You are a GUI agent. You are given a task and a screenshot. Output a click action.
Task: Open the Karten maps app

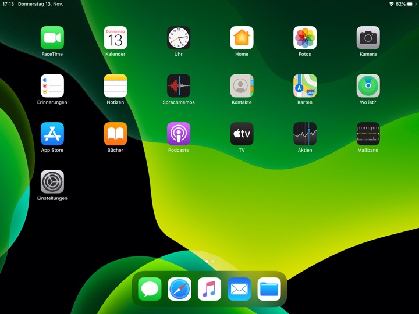coord(305,85)
